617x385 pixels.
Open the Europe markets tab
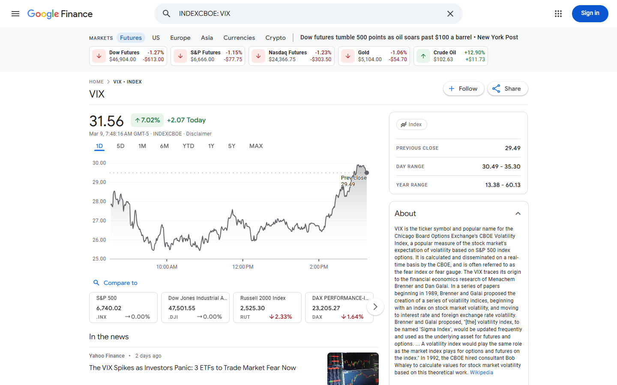180,38
